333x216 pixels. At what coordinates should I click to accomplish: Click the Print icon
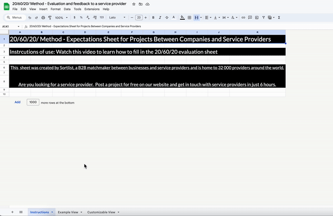tap(43, 18)
